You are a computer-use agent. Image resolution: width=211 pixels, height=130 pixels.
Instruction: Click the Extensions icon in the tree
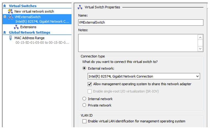tap(16, 27)
